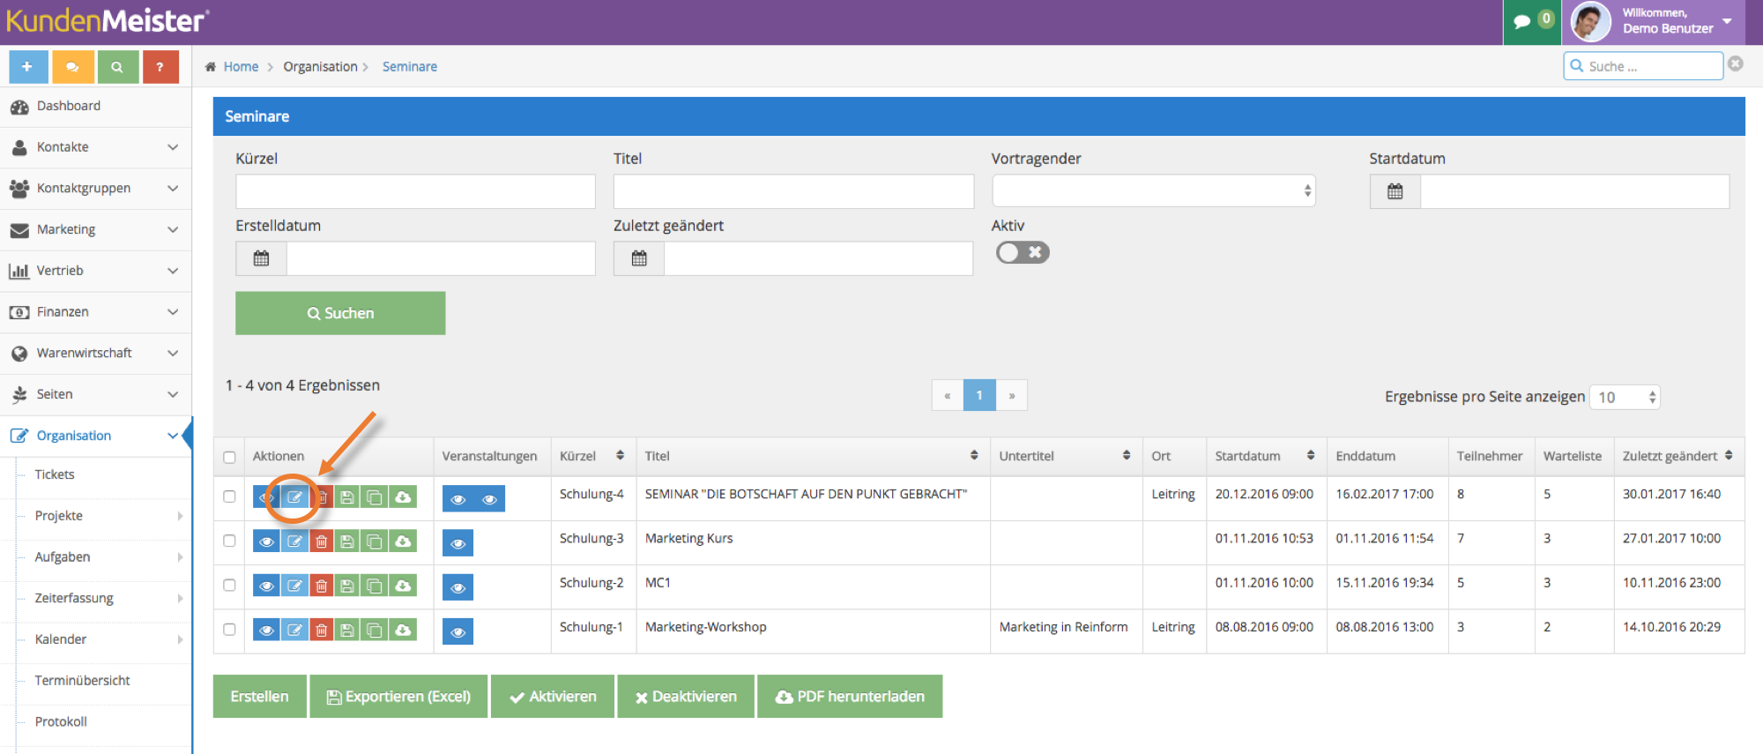Click into the Kürzel filter field
Screen dimensions: 1763x754
(x=415, y=191)
